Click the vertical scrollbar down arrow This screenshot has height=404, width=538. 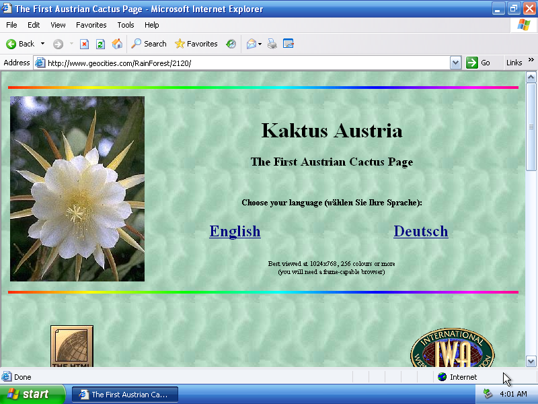point(531,361)
